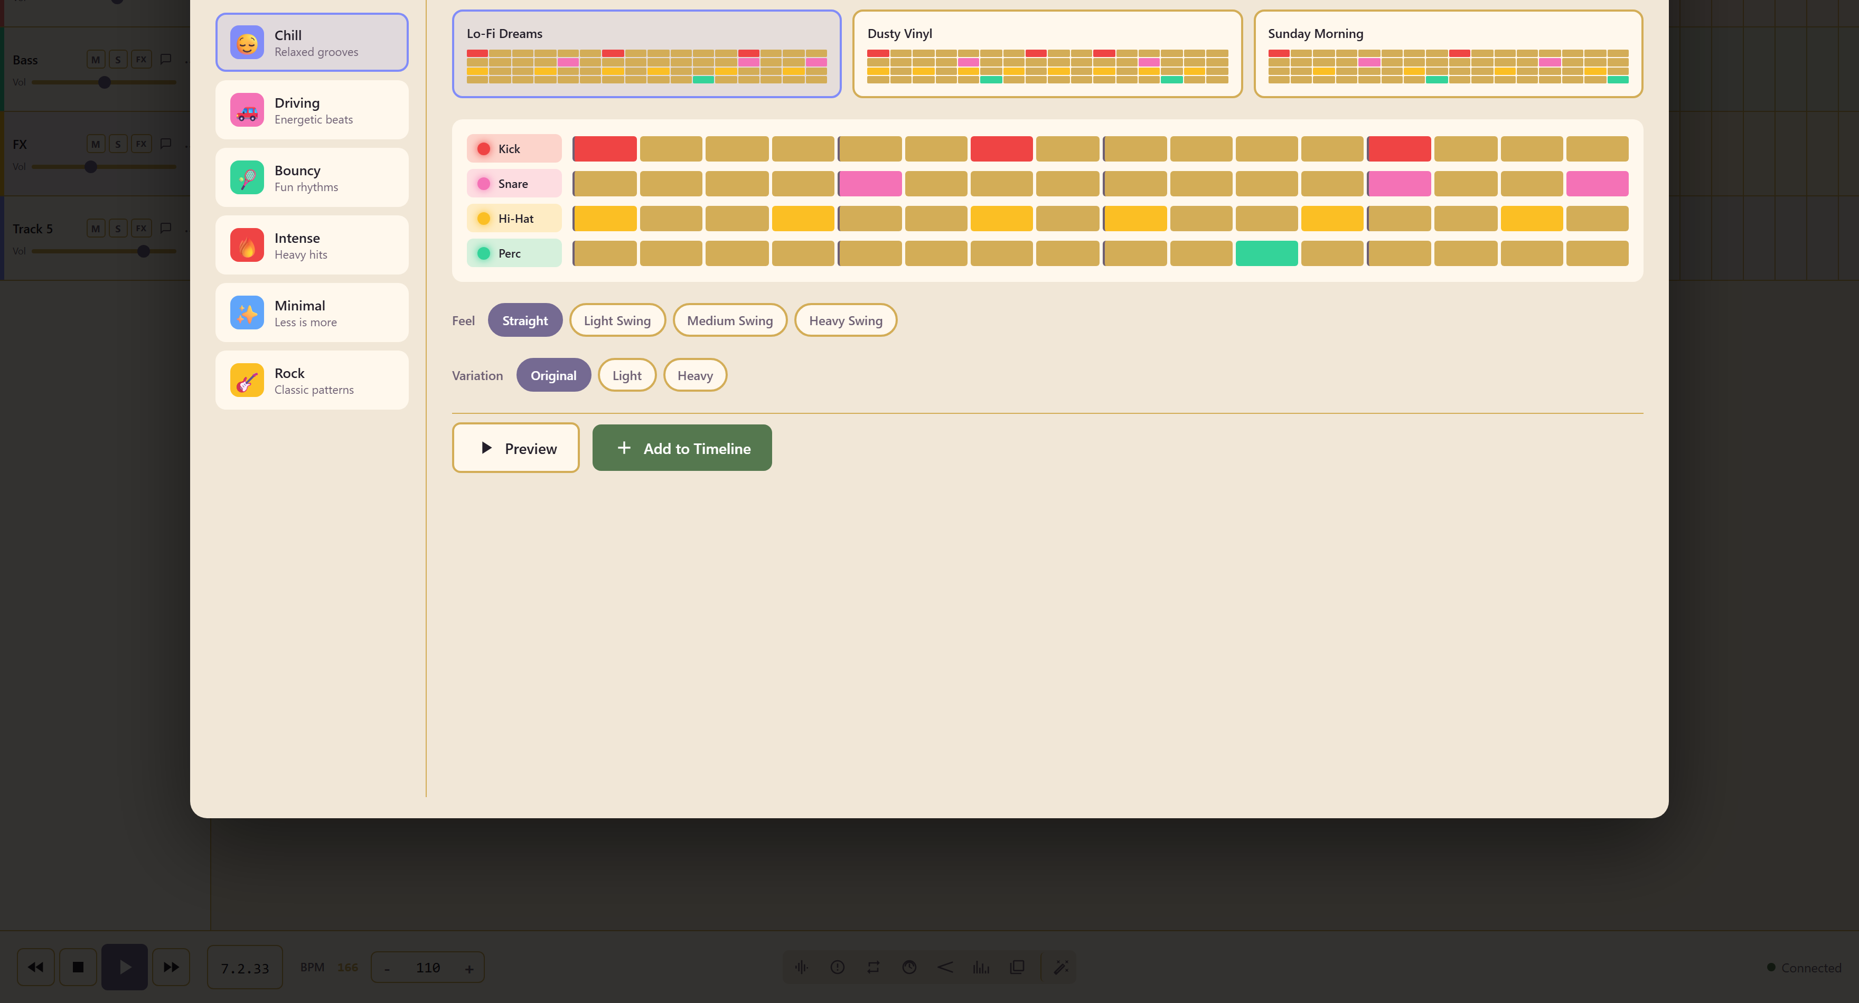The image size is (1859, 1003).
Task: Open FX panel for Track 5
Action: (142, 228)
